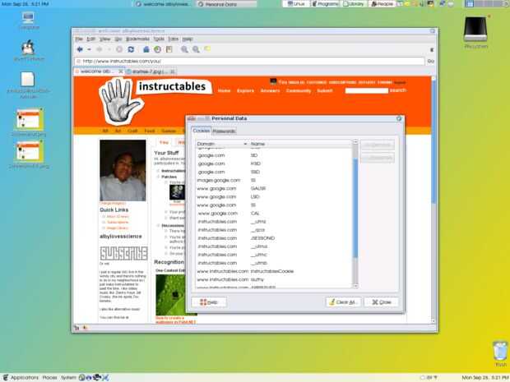Click the browser Back arrow button

(x=80, y=49)
